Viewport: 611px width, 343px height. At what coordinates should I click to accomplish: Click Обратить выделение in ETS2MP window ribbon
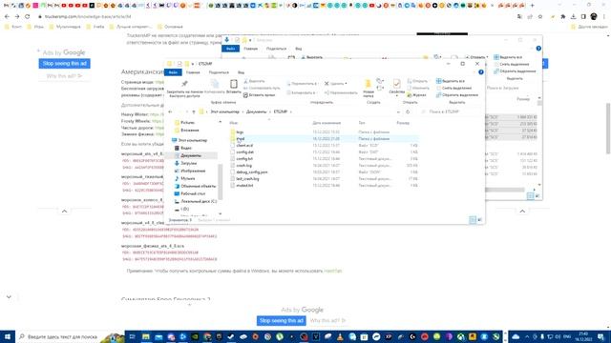click(x=456, y=95)
